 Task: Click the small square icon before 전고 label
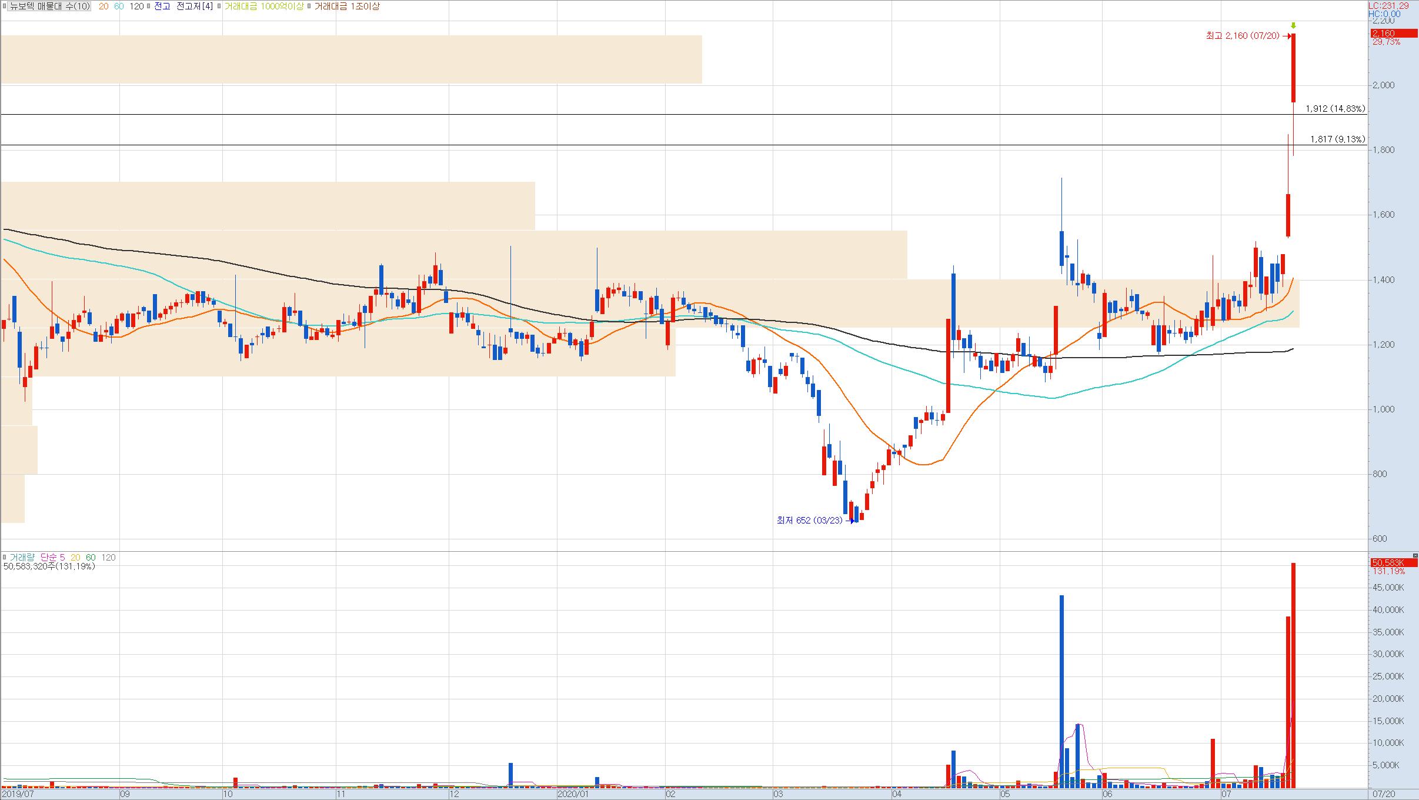149,6
